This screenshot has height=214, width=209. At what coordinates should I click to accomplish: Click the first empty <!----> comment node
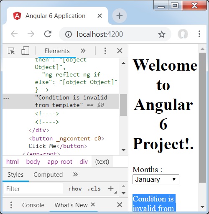47,114
